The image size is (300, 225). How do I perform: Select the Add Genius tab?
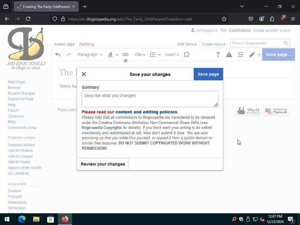(x=187, y=44)
